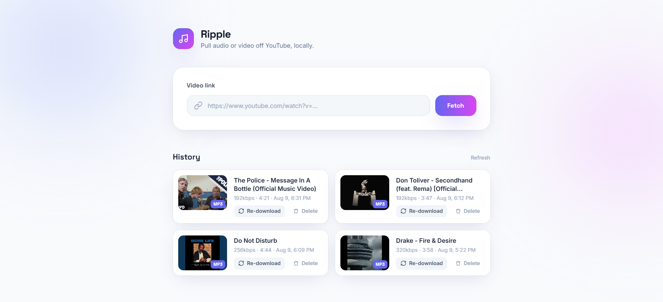Re-download Don Toliver - Secondhand track

click(422, 211)
